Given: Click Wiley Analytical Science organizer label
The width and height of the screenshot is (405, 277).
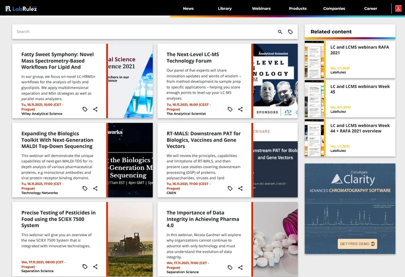Looking at the screenshot, I should pos(42,114).
